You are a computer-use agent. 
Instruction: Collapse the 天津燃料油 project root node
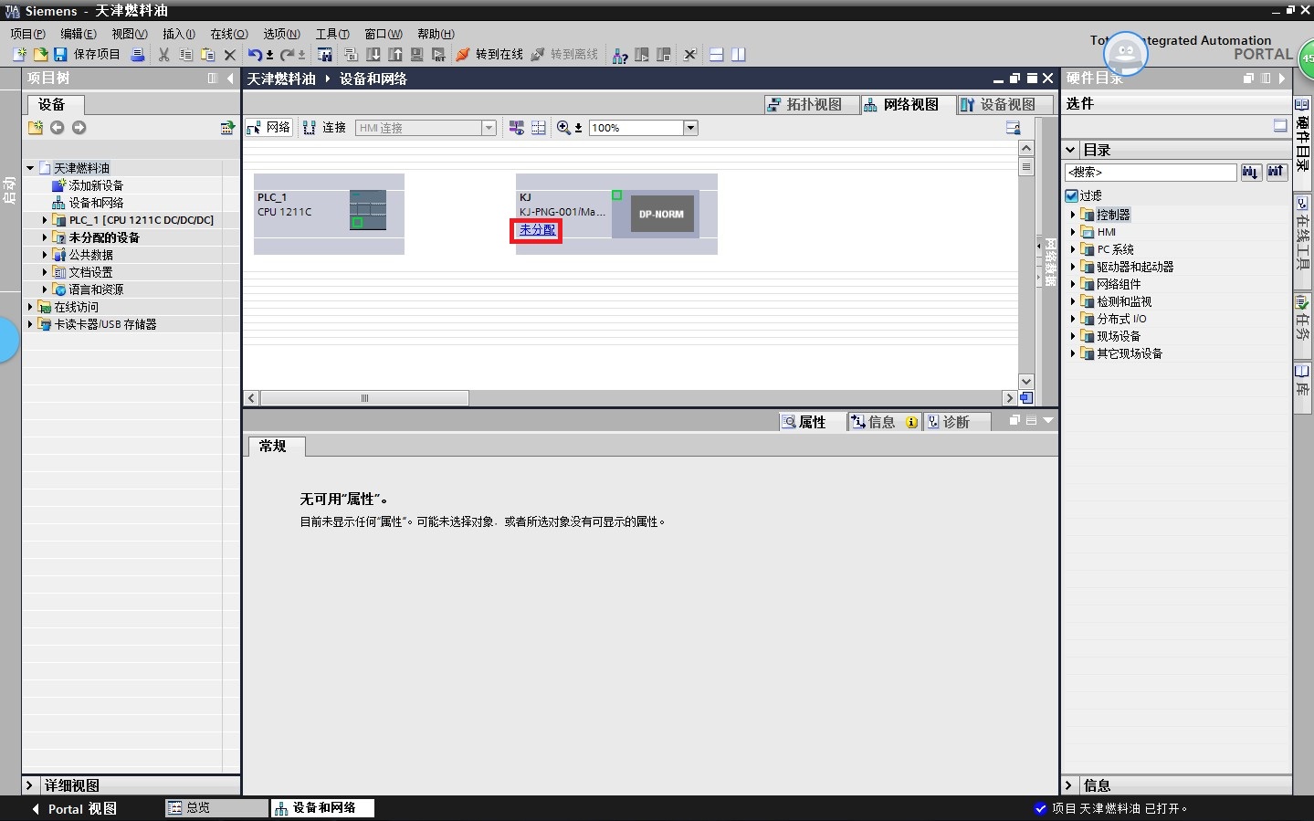[x=30, y=168]
